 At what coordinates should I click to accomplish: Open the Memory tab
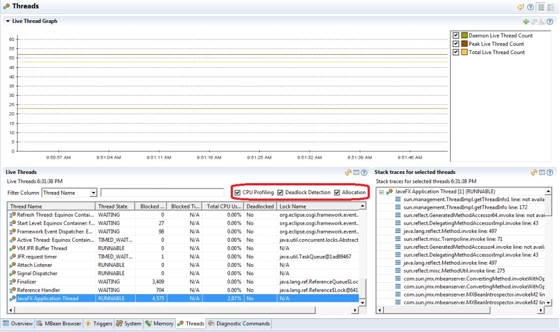pyautogui.click(x=159, y=324)
